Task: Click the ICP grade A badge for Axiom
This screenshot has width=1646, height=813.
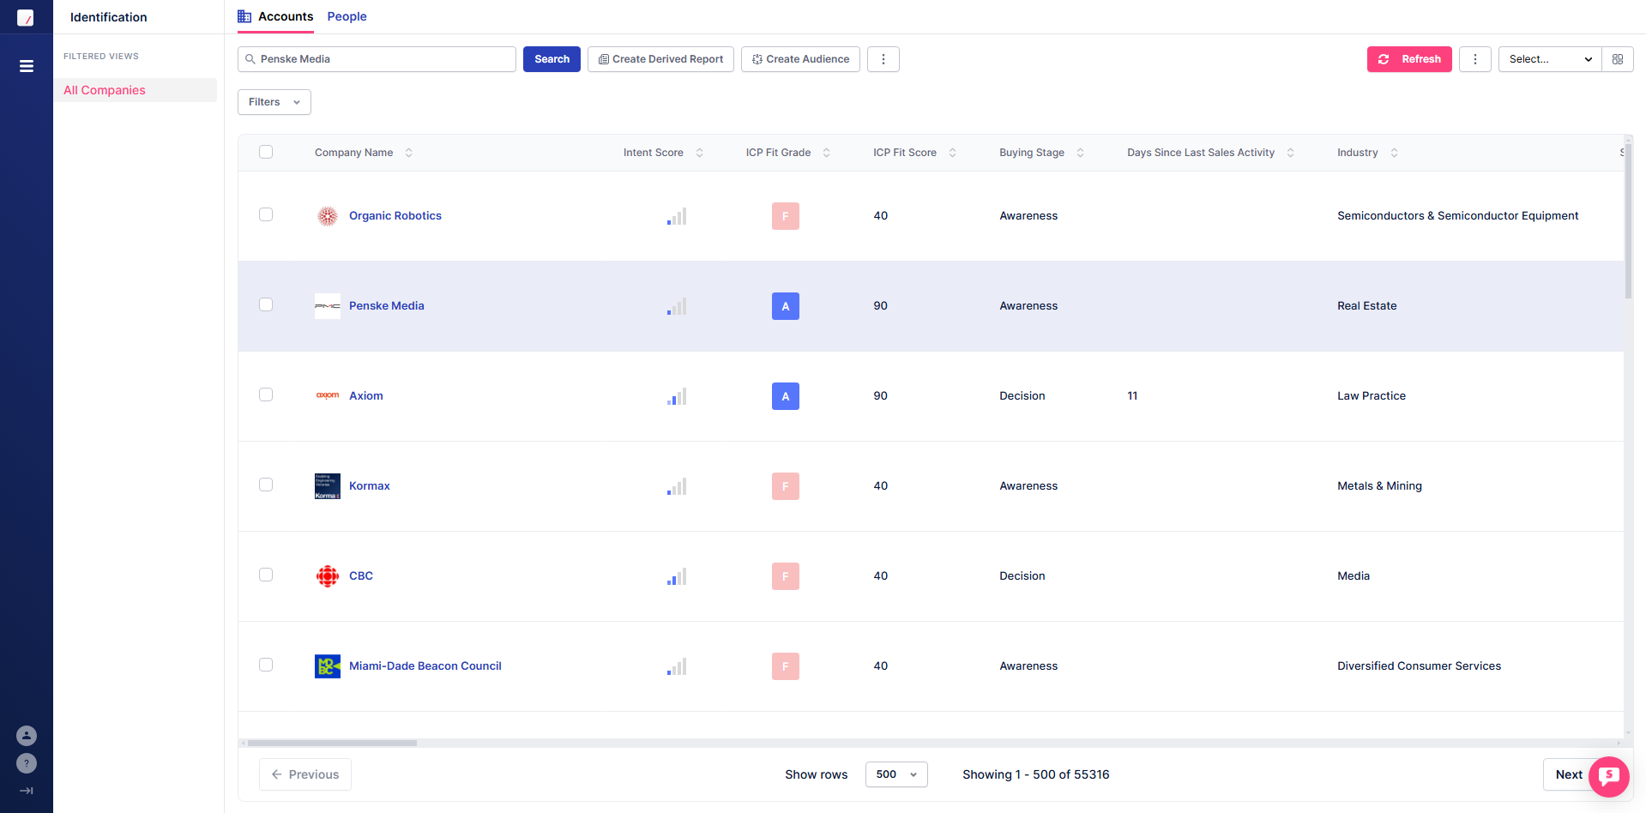Action: tap(786, 396)
